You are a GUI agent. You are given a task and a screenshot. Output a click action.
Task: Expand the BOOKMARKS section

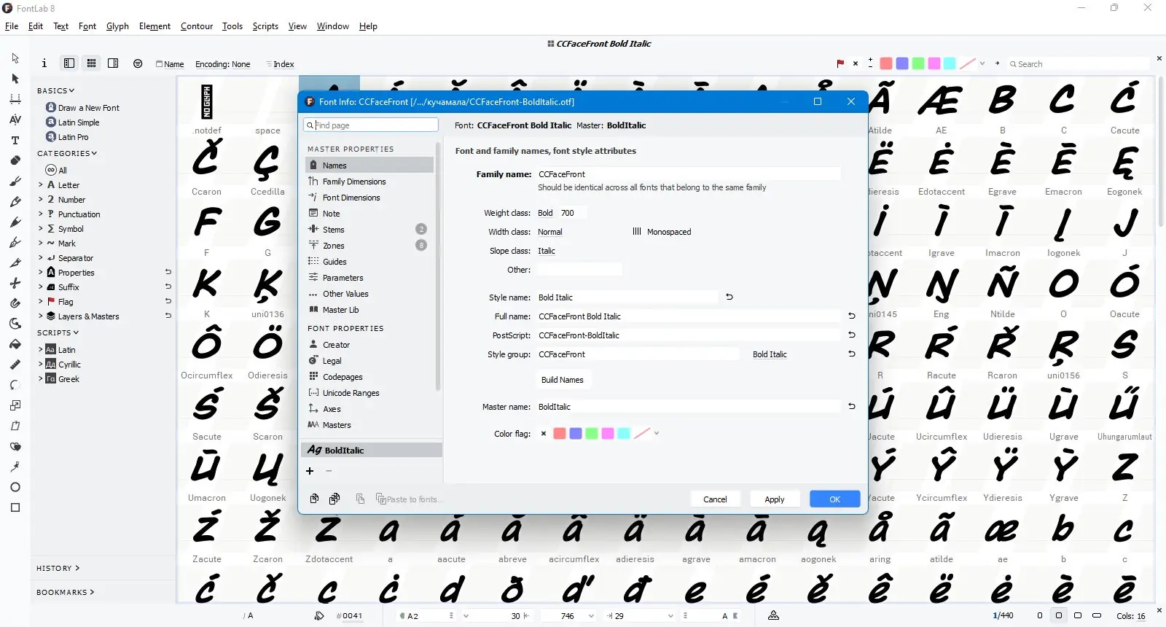(65, 593)
